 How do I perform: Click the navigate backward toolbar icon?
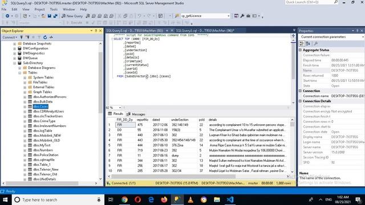pos(7,16)
